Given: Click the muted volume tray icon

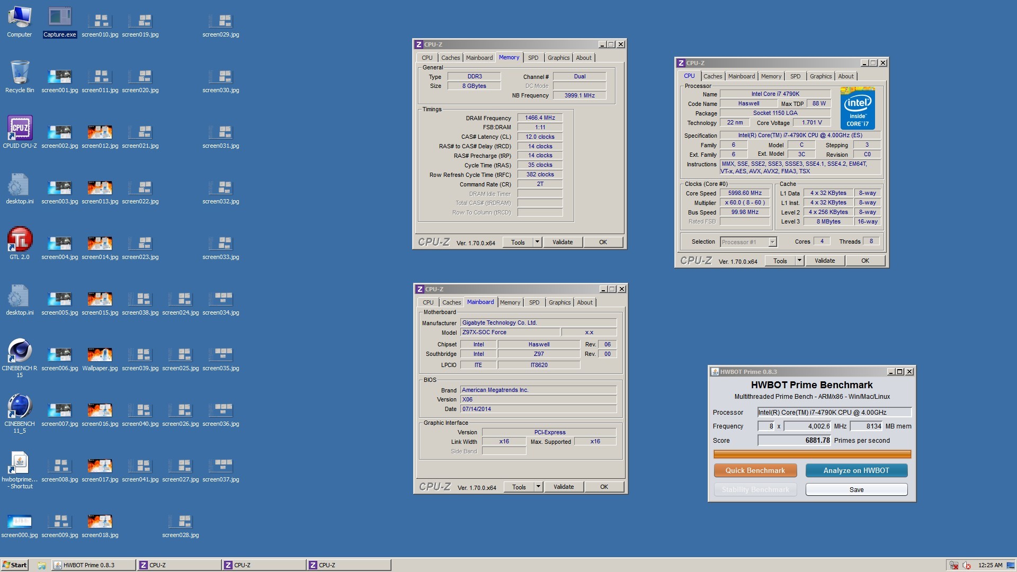Looking at the screenshot, I should coord(966,565).
